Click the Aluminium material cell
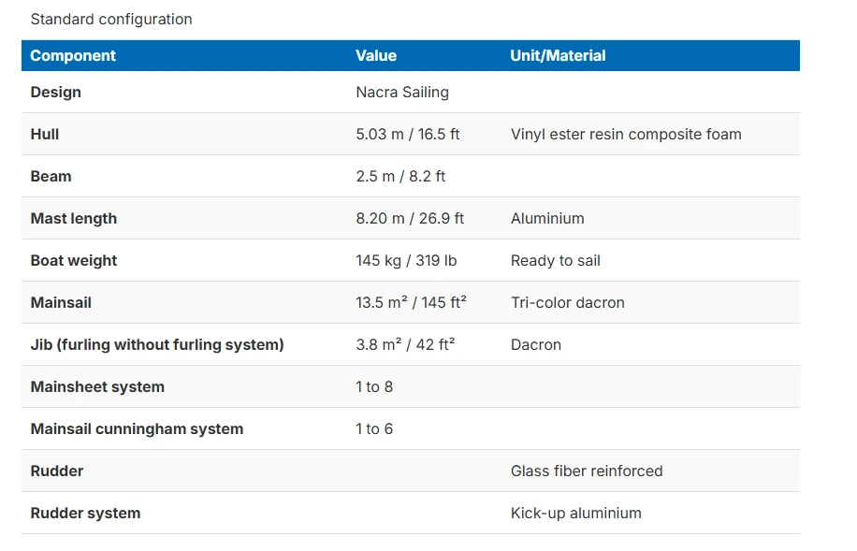 tap(547, 219)
